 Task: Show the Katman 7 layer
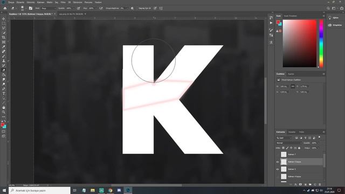pos(278,155)
